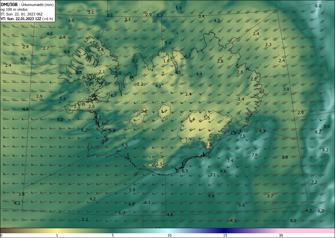Click the '1' label on the color scale
The image size is (335, 238).
click(x=57, y=235)
